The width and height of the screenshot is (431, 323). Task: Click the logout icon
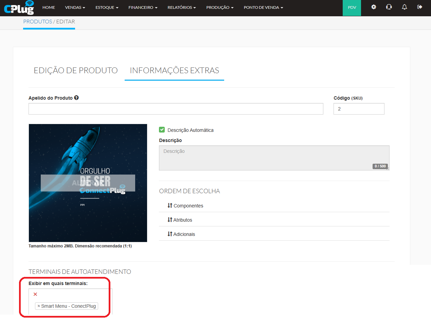[420, 7]
